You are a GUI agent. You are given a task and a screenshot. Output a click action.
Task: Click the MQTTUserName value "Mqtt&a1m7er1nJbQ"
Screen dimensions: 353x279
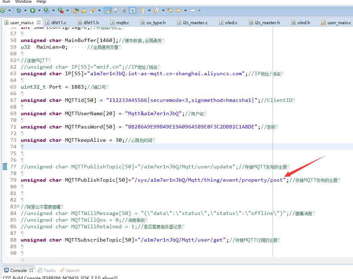click(x=153, y=113)
